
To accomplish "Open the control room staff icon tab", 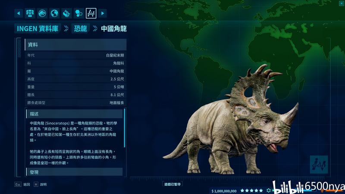I will coord(30,13).
